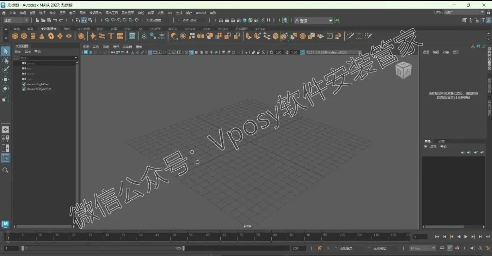Create a polygon disc from the shelf

point(69,36)
